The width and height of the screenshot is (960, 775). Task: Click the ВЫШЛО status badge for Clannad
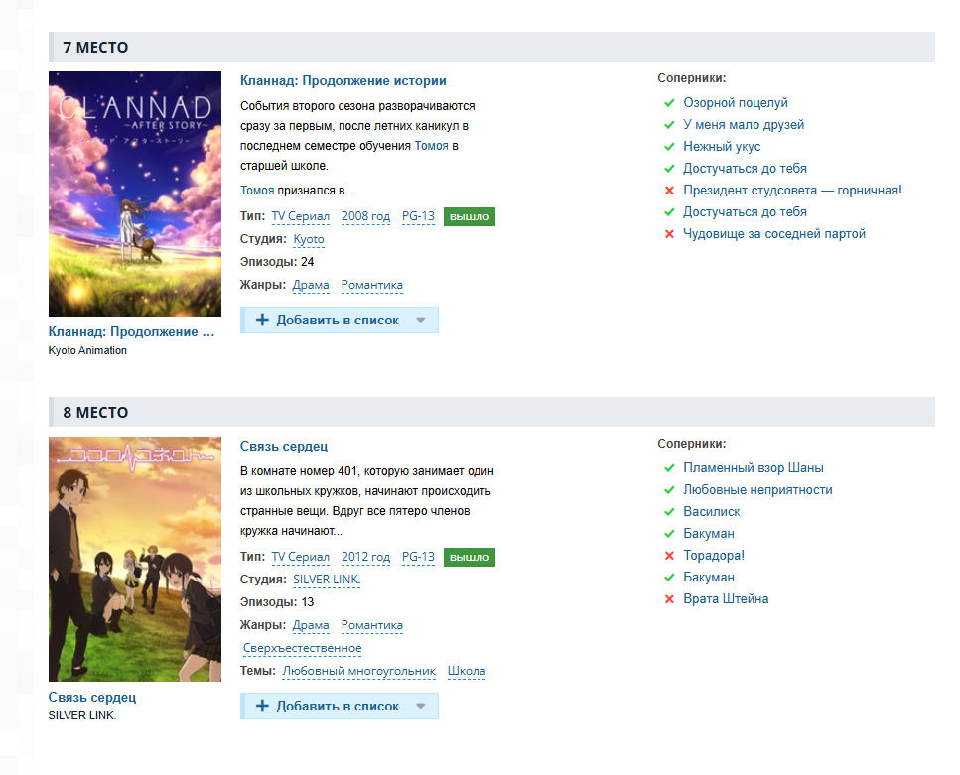click(470, 216)
